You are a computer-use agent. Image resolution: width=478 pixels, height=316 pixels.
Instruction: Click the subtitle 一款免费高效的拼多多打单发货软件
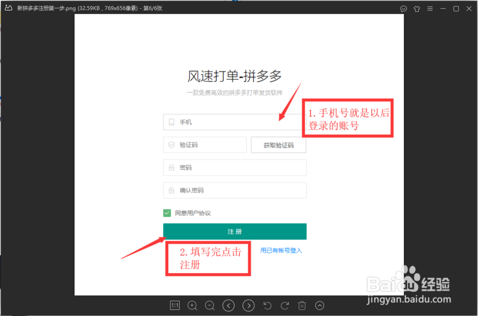(x=235, y=93)
